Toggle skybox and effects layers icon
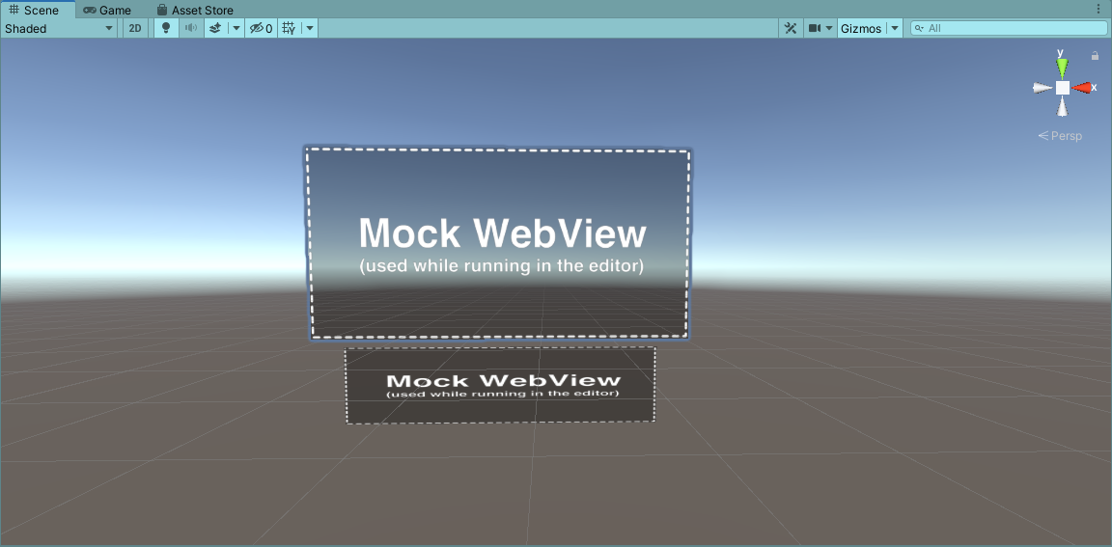 (215, 28)
